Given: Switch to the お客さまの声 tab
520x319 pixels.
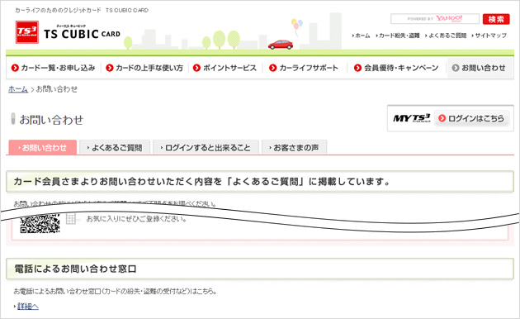Looking at the screenshot, I should pyautogui.click(x=294, y=147).
